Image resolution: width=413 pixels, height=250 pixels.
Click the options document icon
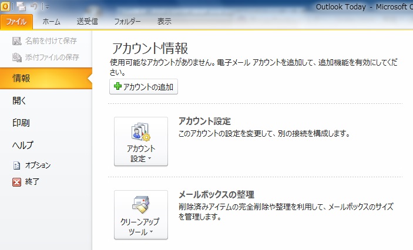tap(16, 165)
